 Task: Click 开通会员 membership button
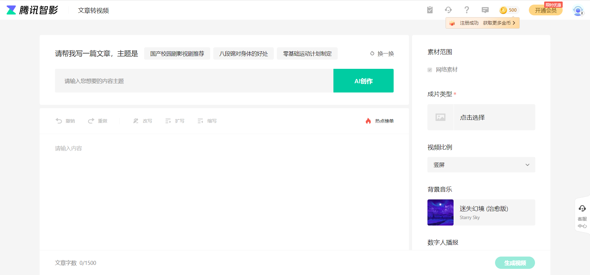[x=545, y=10]
